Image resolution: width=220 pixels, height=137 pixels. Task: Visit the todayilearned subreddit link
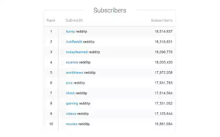point(77,52)
